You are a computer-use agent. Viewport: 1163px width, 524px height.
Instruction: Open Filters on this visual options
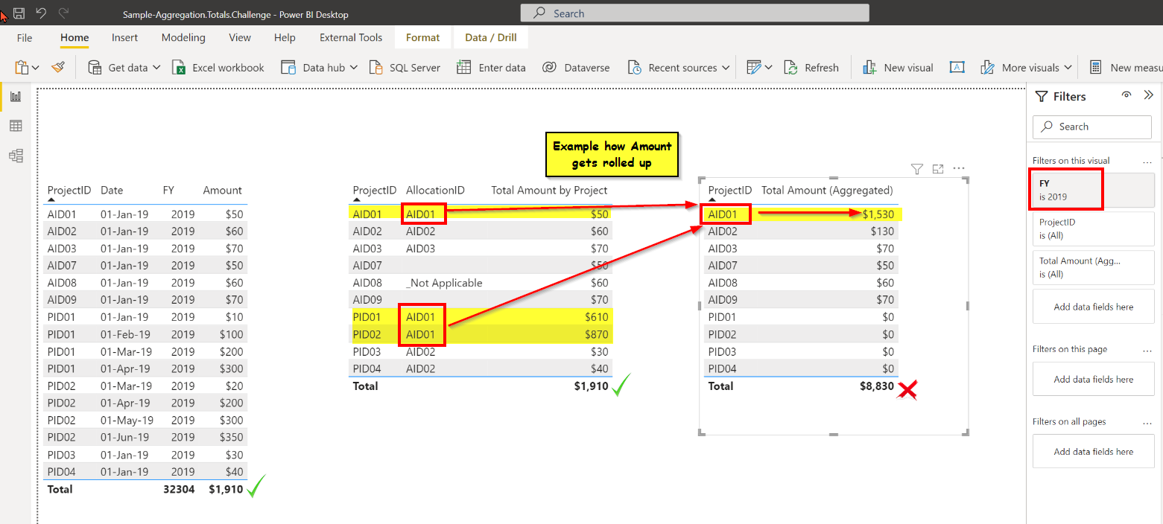pos(1147,161)
